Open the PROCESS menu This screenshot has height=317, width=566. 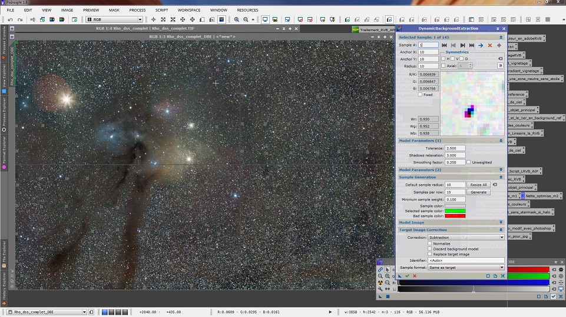point(137,10)
